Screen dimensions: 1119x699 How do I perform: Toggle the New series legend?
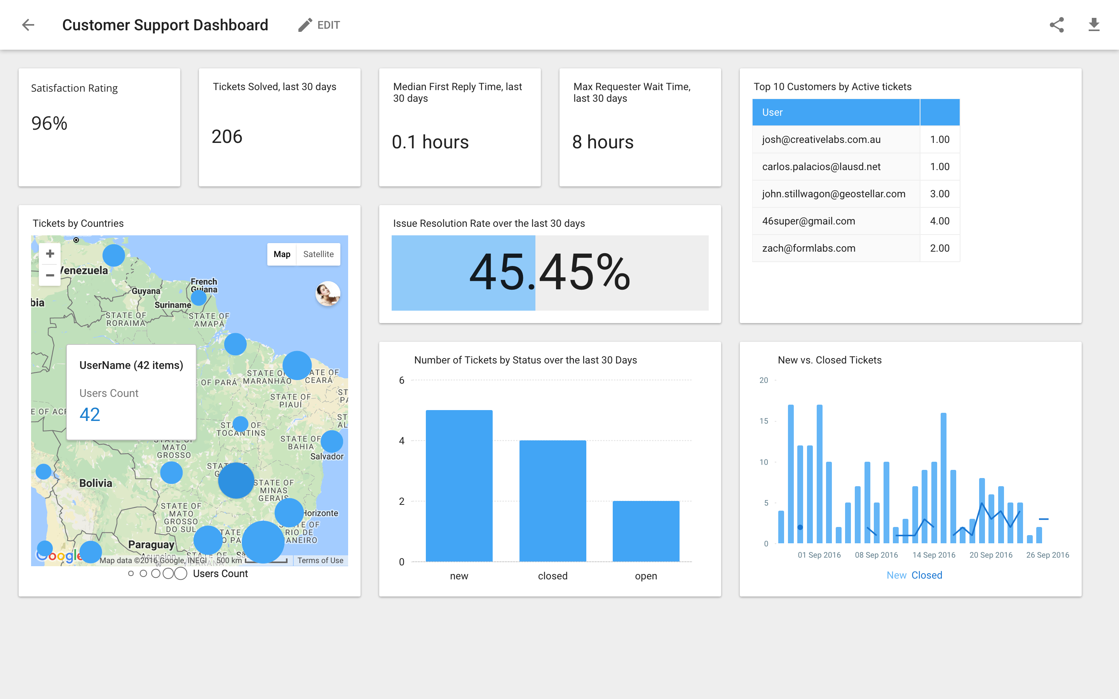(x=896, y=575)
